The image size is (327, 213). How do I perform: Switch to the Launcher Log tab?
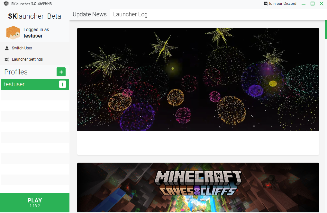(130, 14)
